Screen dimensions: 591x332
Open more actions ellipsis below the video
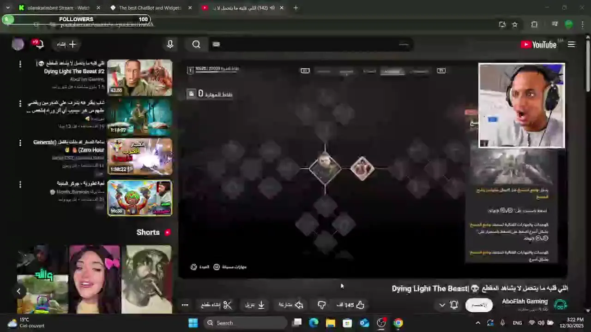click(x=185, y=305)
